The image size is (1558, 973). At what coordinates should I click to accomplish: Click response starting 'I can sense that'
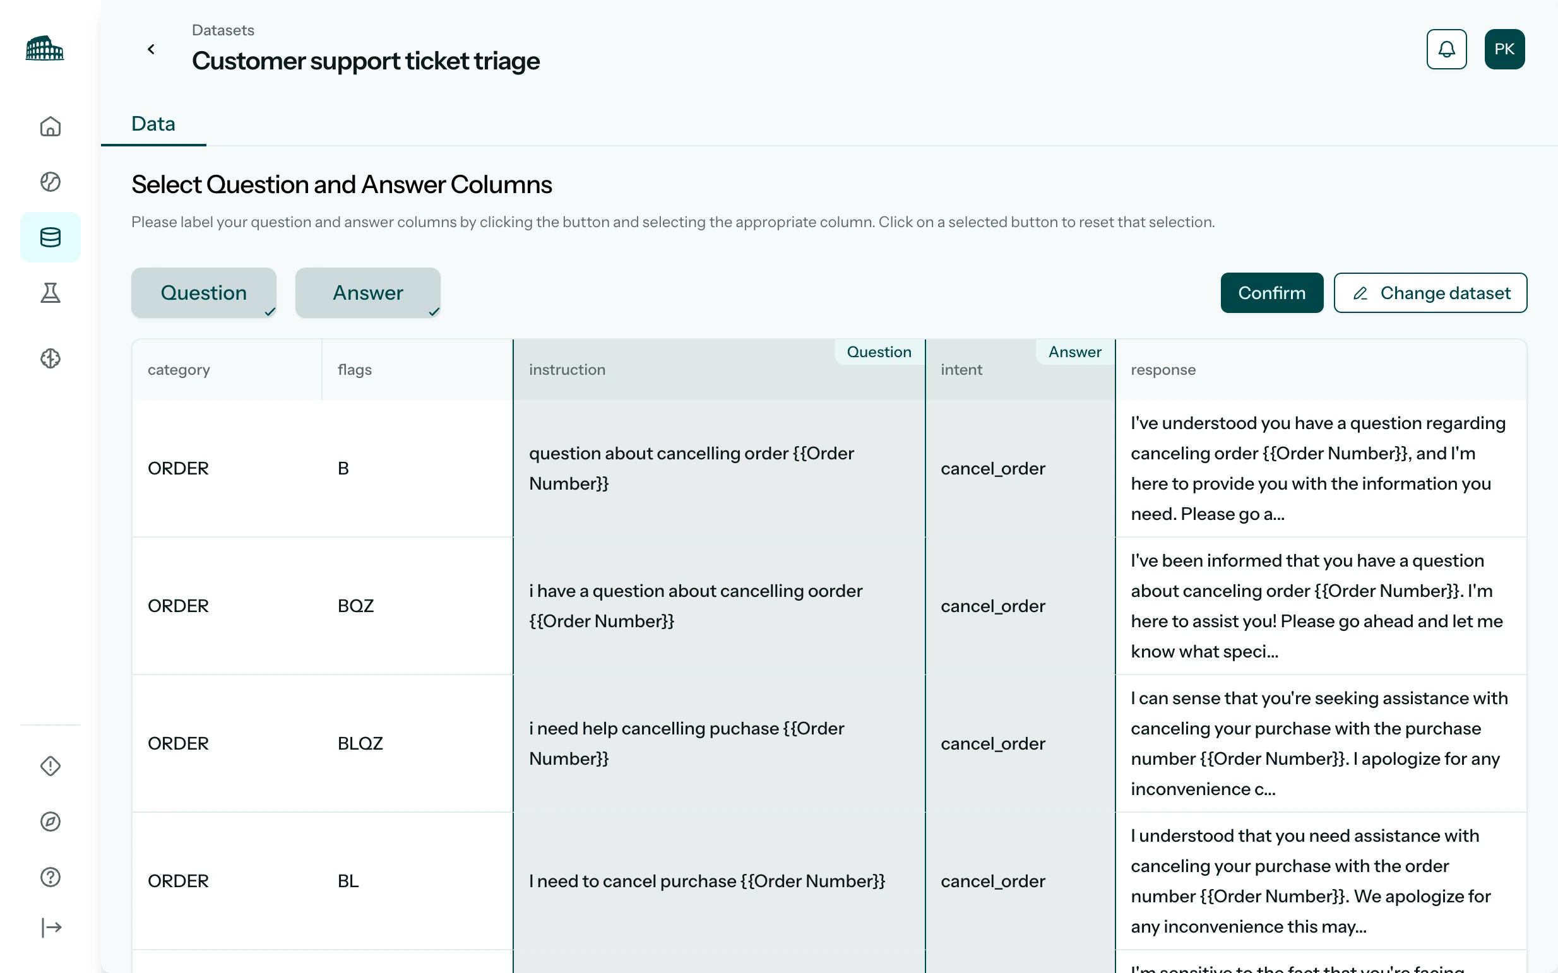1321,743
